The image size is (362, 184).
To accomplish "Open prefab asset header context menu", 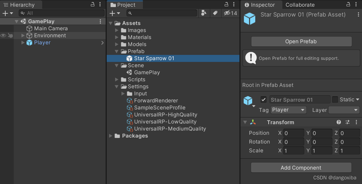I will [x=358, y=14].
